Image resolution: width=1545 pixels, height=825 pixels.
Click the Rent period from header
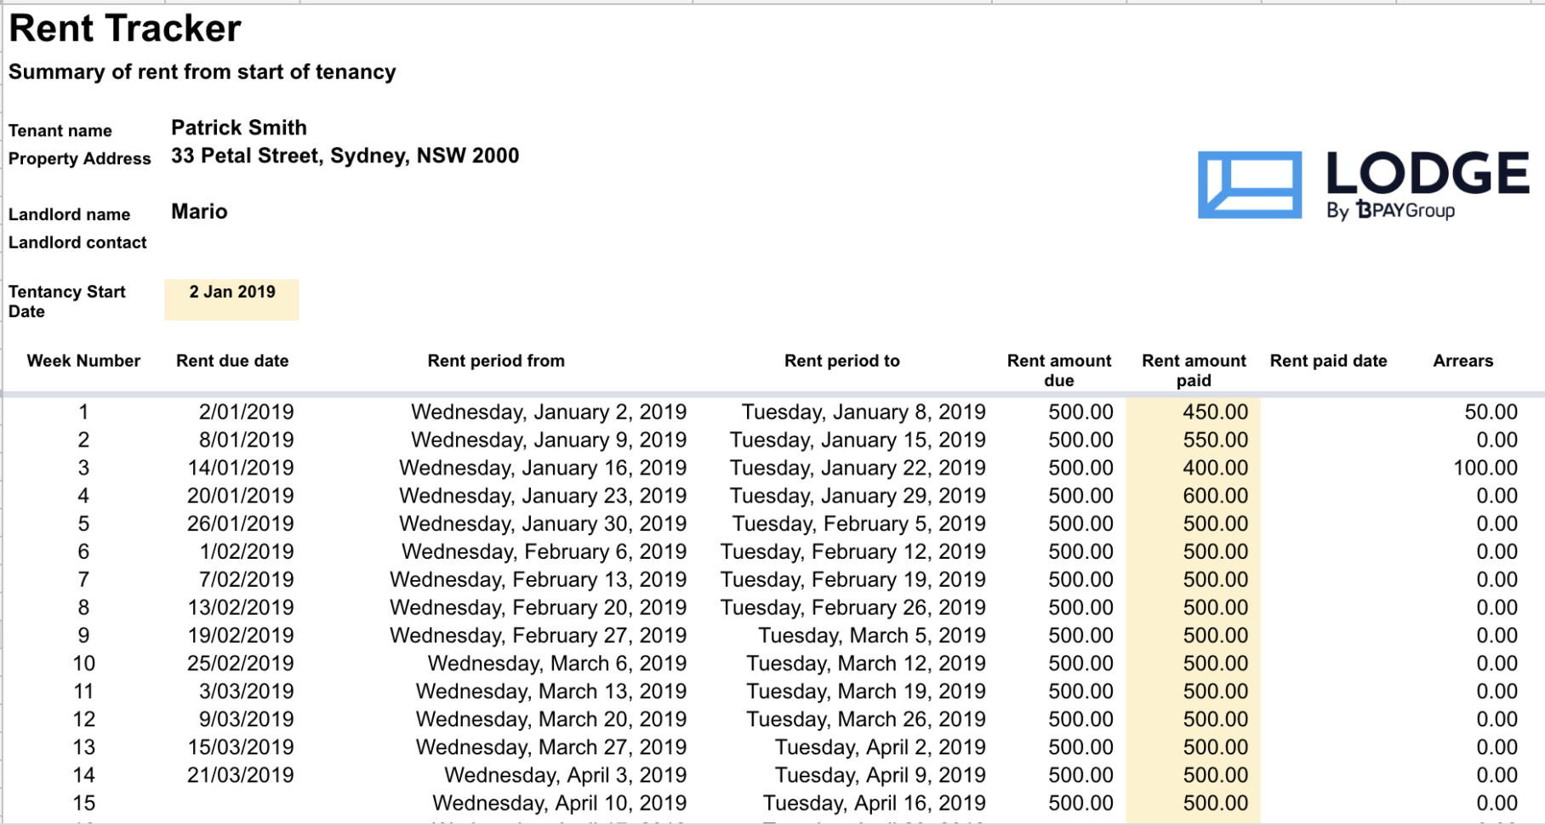point(496,361)
